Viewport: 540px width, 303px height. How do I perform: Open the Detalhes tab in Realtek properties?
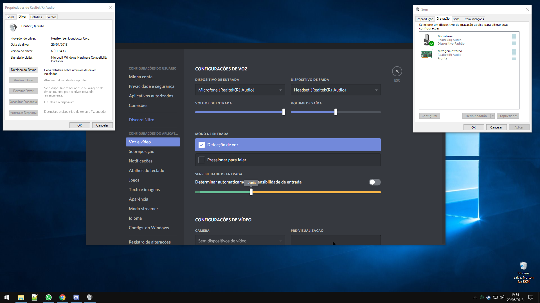click(x=36, y=17)
